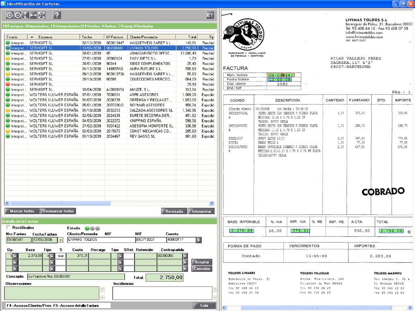Open the Tipo IVA arrow on the first detail line
The width and height of the screenshot is (415, 311).
(x=52, y=256)
